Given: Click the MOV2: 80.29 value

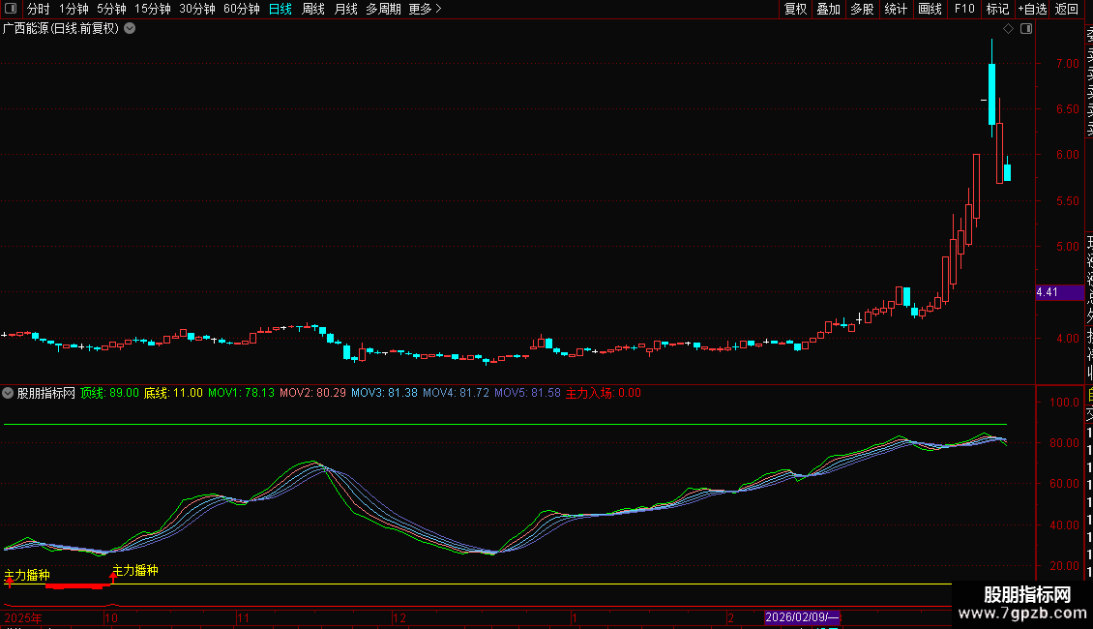Looking at the screenshot, I should click(x=313, y=393).
